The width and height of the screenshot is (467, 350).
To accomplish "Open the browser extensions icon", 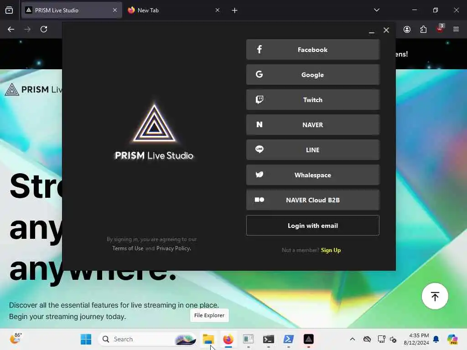I will [x=423, y=29].
